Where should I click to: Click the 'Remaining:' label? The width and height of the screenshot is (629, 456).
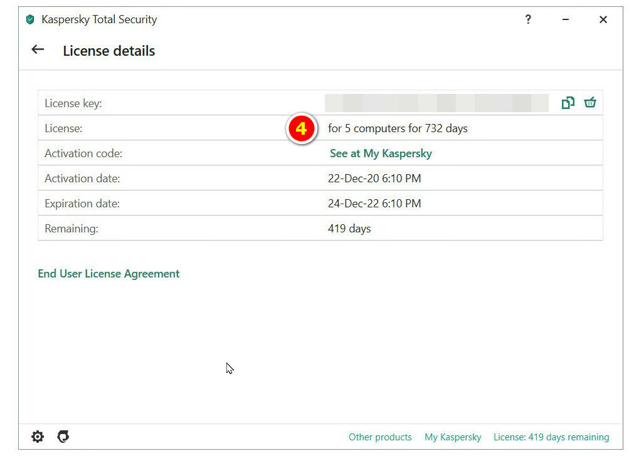pos(71,229)
